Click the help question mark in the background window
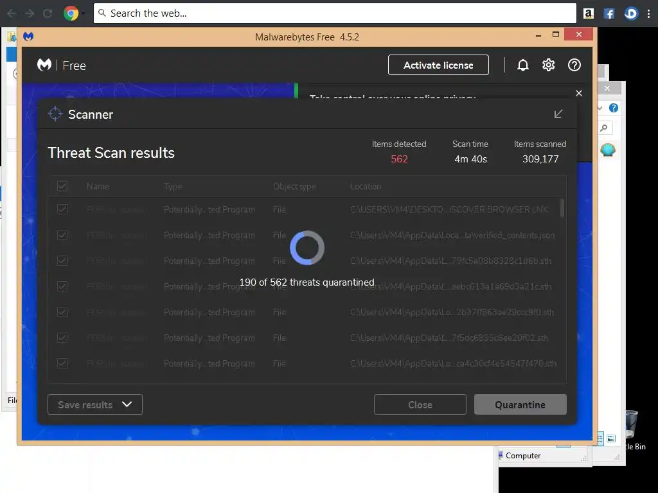The image size is (658, 493). coord(614,108)
